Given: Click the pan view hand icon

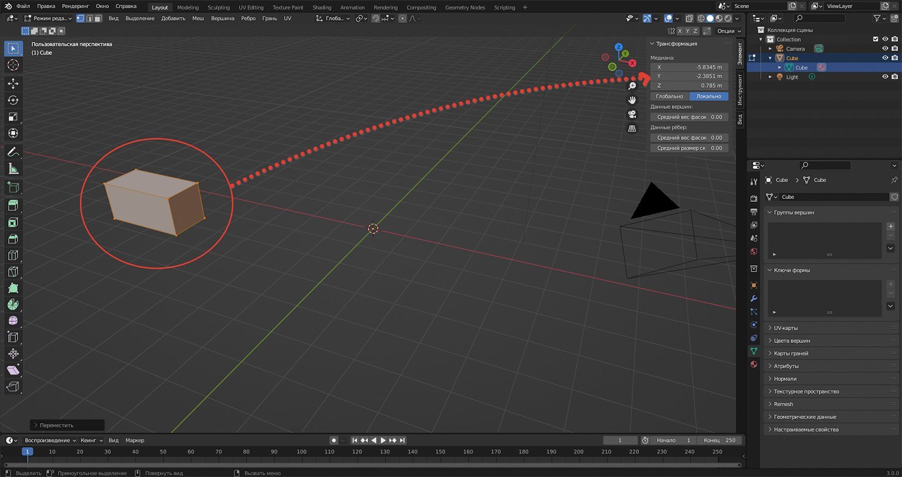Looking at the screenshot, I should 632,100.
